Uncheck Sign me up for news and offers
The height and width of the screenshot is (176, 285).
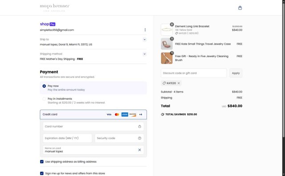tap(42, 173)
